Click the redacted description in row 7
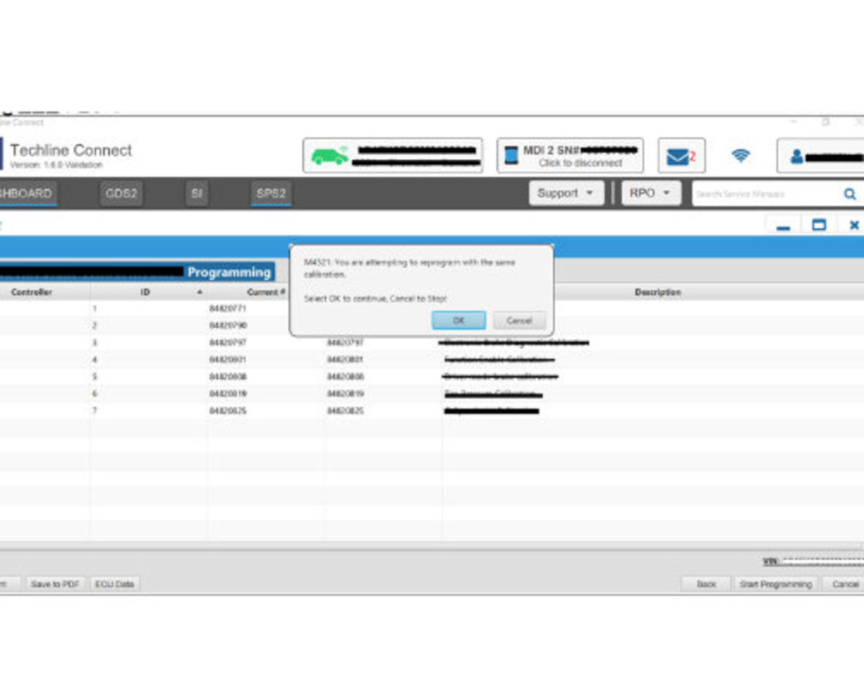Image resolution: width=864 pixels, height=692 pixels. [491, 411]
